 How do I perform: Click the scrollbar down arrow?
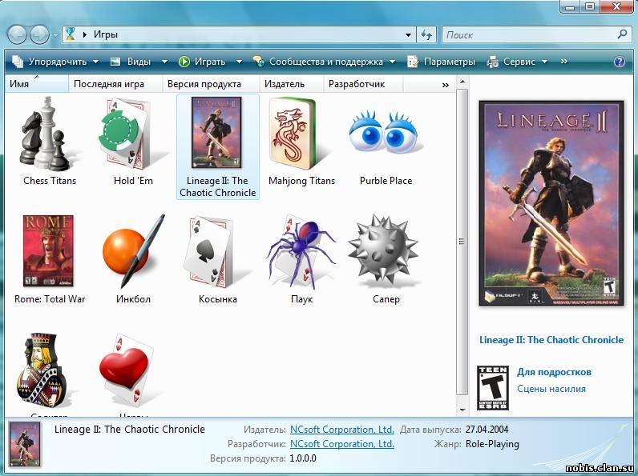462,410
